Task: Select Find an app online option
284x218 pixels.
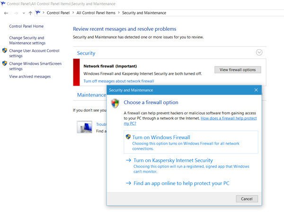Action: [181, 183]
